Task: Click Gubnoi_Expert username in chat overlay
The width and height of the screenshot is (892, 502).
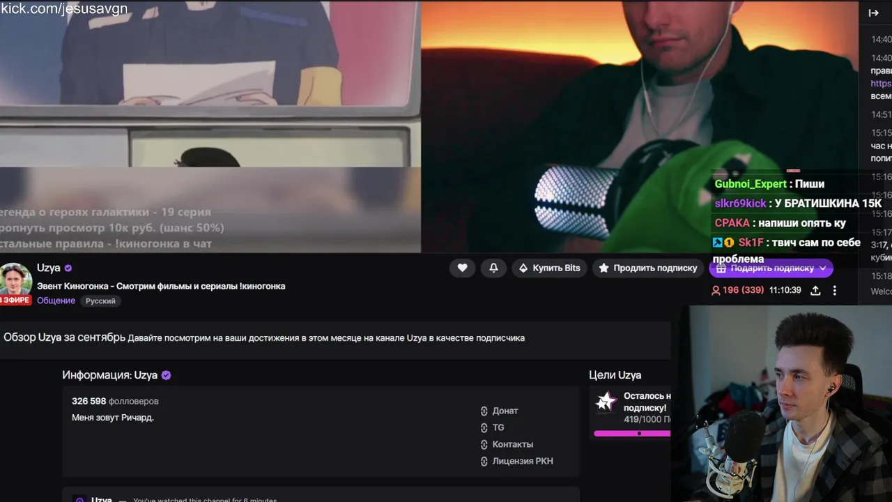Action: click(x=751, y=184)
